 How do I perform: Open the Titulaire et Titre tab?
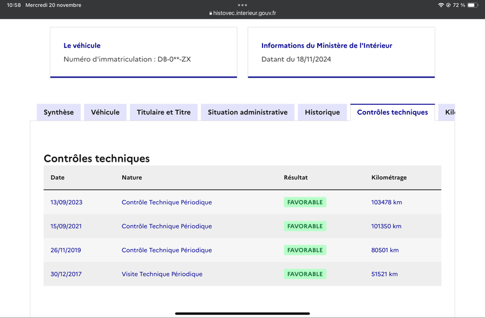tap(164, 112)
